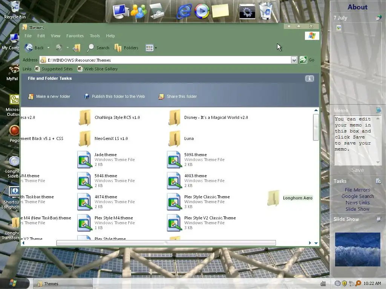Open the users/messenger dock icon
The image size is (386, 289).
coord(139,11)
